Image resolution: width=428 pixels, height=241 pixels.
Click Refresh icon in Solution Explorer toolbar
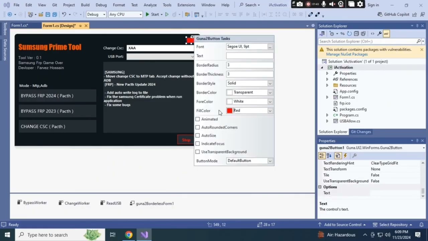point(349,33)
